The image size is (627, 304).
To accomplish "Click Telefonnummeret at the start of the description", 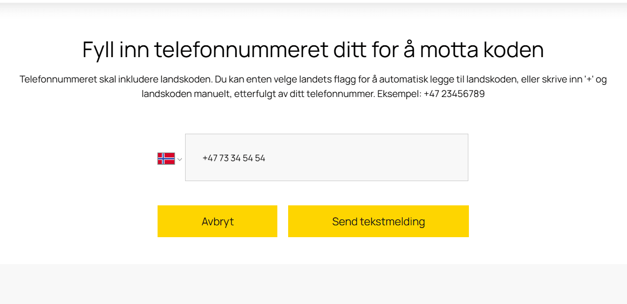I will (50, 79).
